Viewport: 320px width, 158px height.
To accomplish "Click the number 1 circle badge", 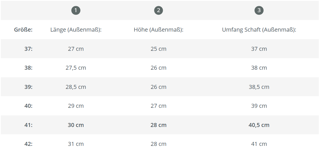I will tap(76, 11).
